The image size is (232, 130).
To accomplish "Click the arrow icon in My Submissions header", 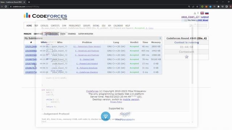I will point(160,38).
